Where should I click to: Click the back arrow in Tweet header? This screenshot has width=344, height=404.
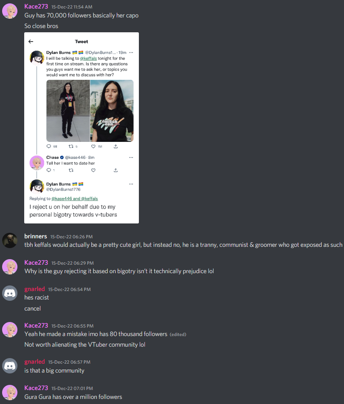(31, 42)
